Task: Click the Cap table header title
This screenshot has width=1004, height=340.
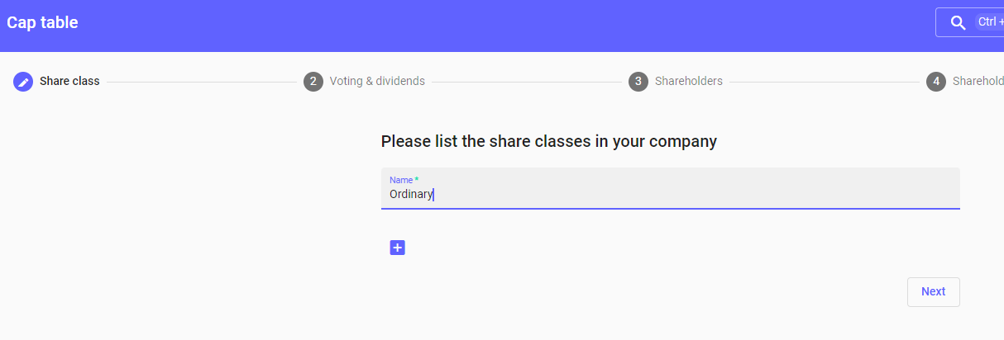Action: [x=43, y=23]
